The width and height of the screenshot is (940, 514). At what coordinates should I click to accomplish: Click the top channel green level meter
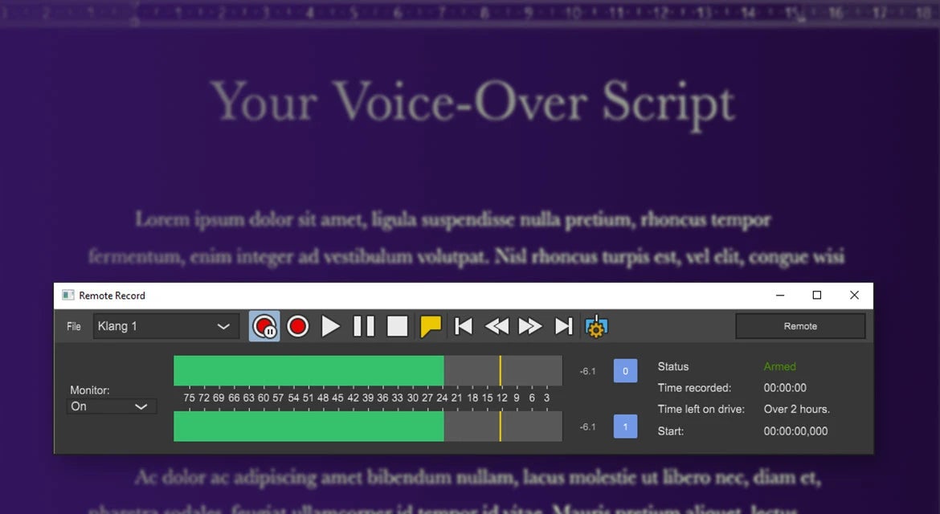[x=368, y=371]
